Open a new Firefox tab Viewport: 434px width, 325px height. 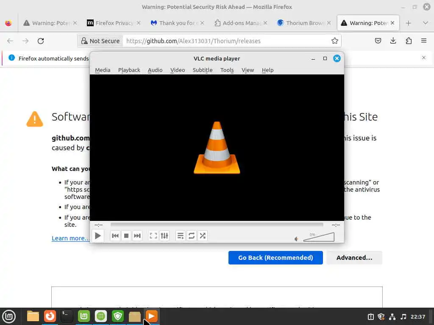[408, 23]
